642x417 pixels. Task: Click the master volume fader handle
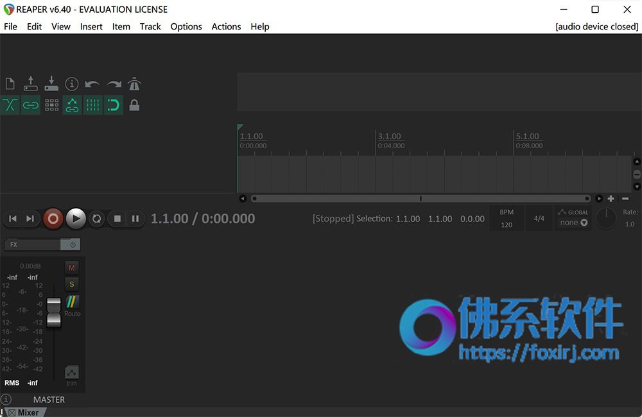[x=54, y=312]
